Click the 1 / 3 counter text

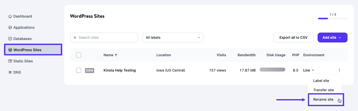coord(333,15)
